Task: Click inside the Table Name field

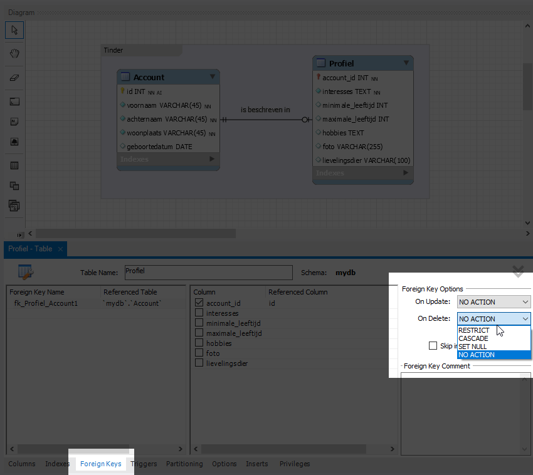Action: coord(208,272)
